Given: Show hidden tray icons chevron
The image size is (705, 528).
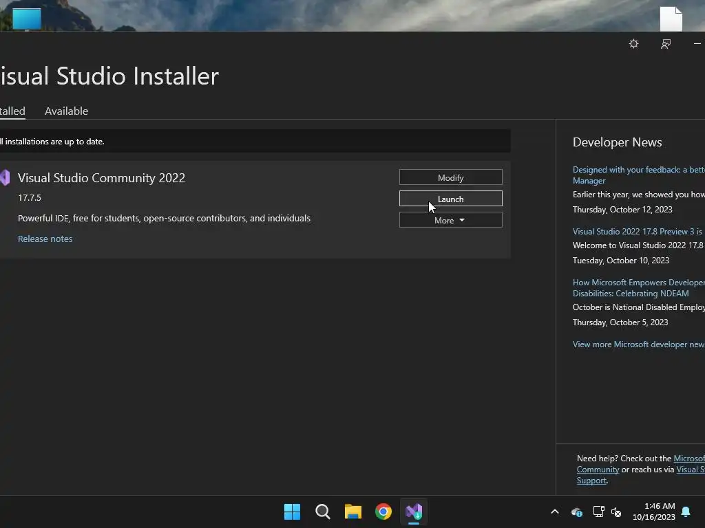Looking at the screenshot, I should click(x=555, y=511).
